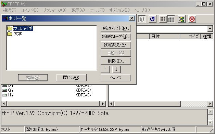Open the 接続(F) menu
Screen dimensions: 215x134
(x=10, y=10)
